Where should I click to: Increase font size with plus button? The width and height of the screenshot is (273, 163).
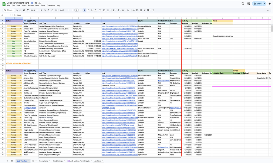[80, 10]
